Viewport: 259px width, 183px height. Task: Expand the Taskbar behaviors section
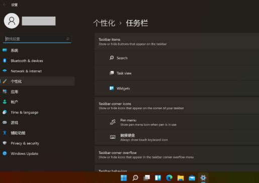(177, 168)
